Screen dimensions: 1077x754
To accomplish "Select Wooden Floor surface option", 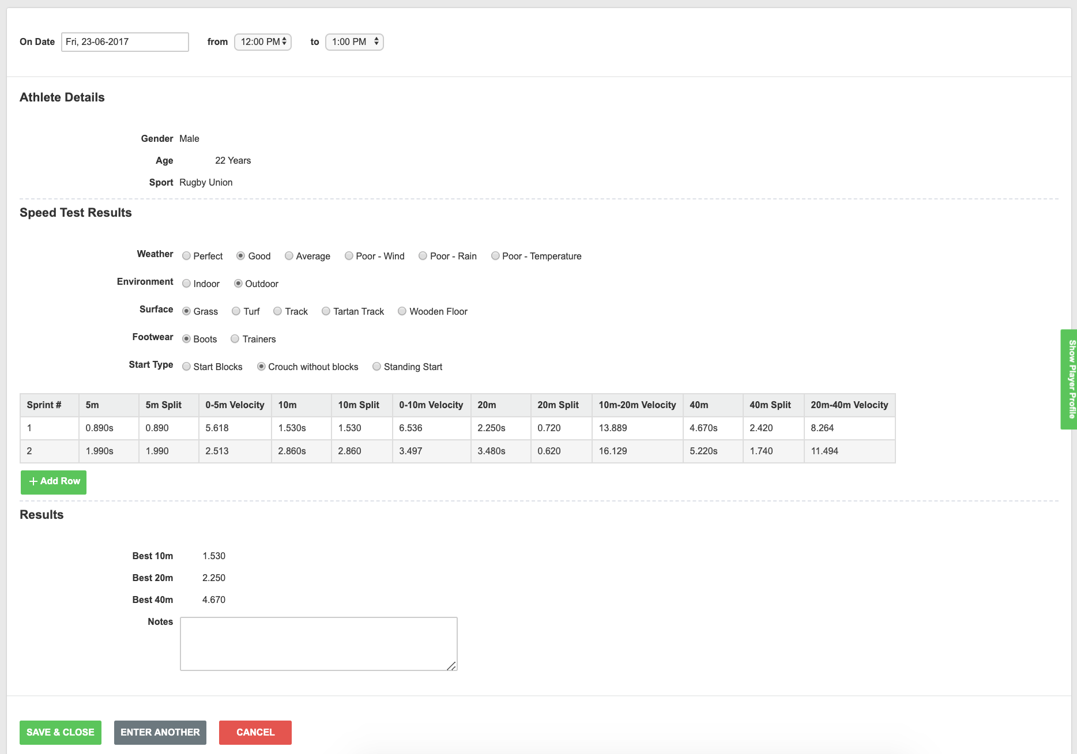I will [402, 311].
